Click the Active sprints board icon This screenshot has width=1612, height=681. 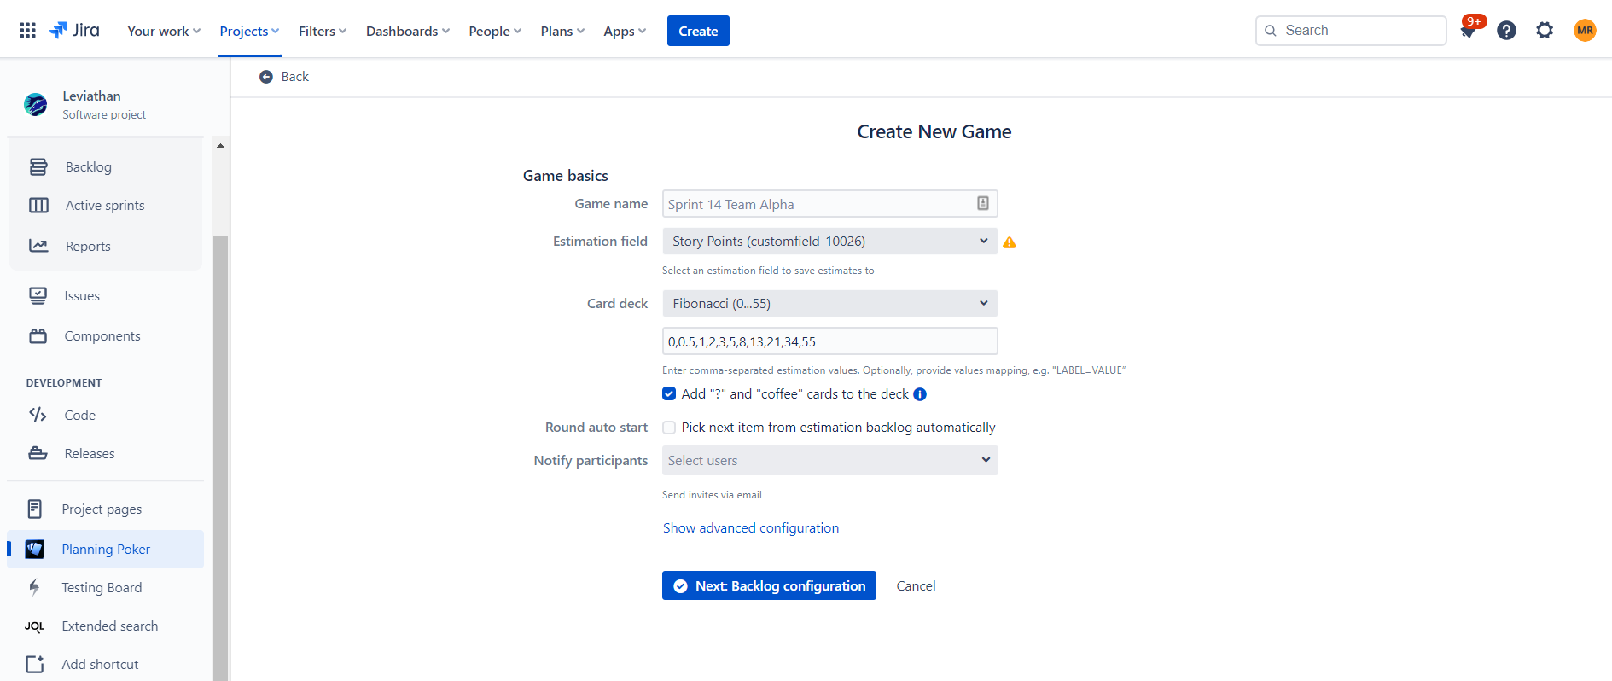tap(38, 206)
